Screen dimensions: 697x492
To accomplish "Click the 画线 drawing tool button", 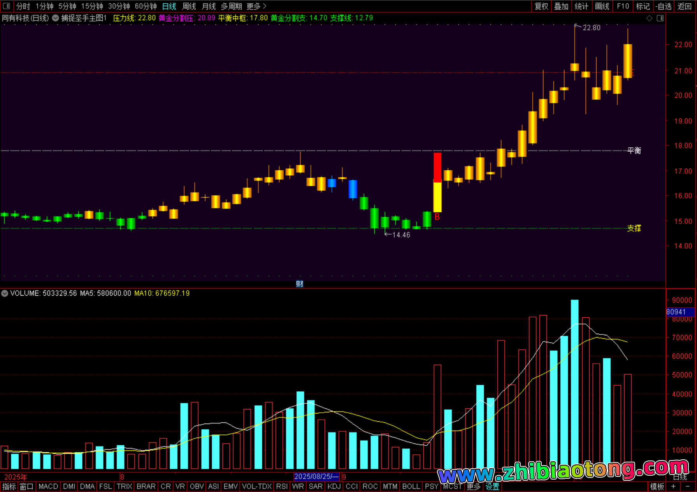I will (602, 6).
